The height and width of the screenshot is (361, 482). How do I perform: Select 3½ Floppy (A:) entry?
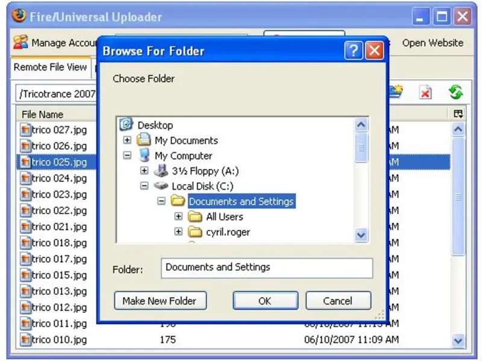205,171
